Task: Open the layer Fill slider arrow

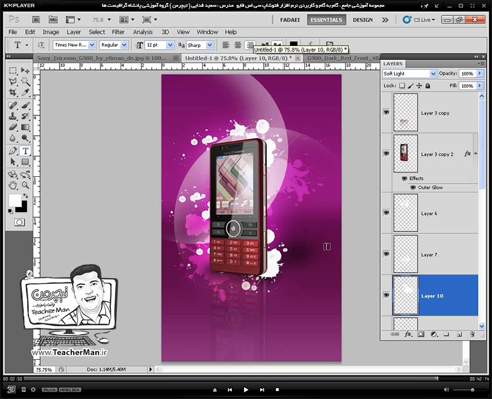Action: click(x=480, y=85)
